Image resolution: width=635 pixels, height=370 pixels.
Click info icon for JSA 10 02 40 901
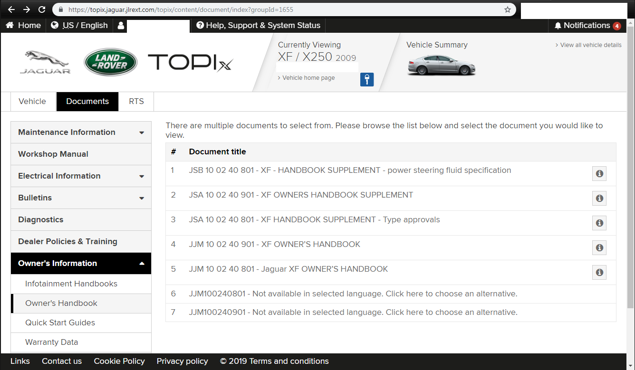(x=599, y=199)
